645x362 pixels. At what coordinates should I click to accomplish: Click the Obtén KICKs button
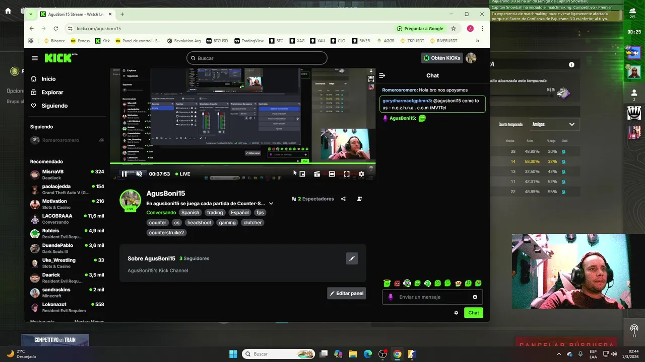442,58
